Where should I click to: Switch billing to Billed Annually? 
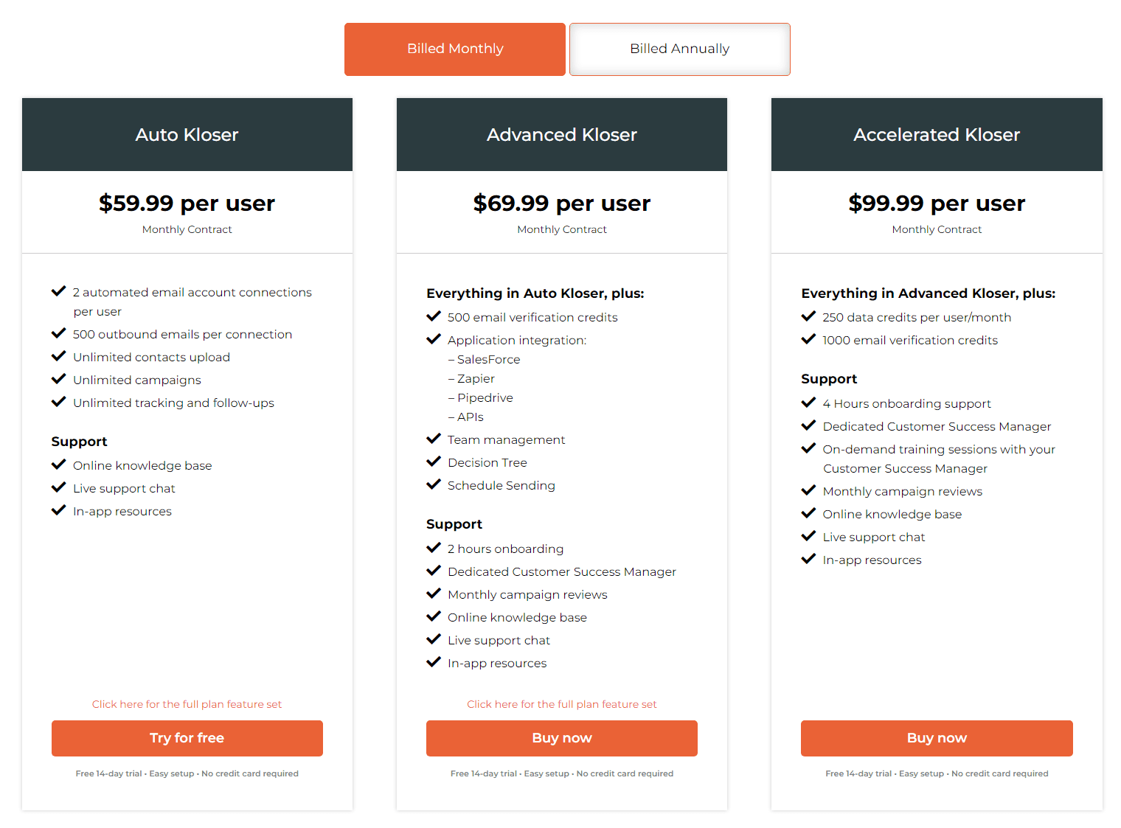pos(679,49)
